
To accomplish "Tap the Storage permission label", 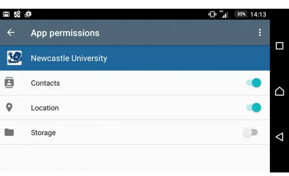I will [43, 133].
